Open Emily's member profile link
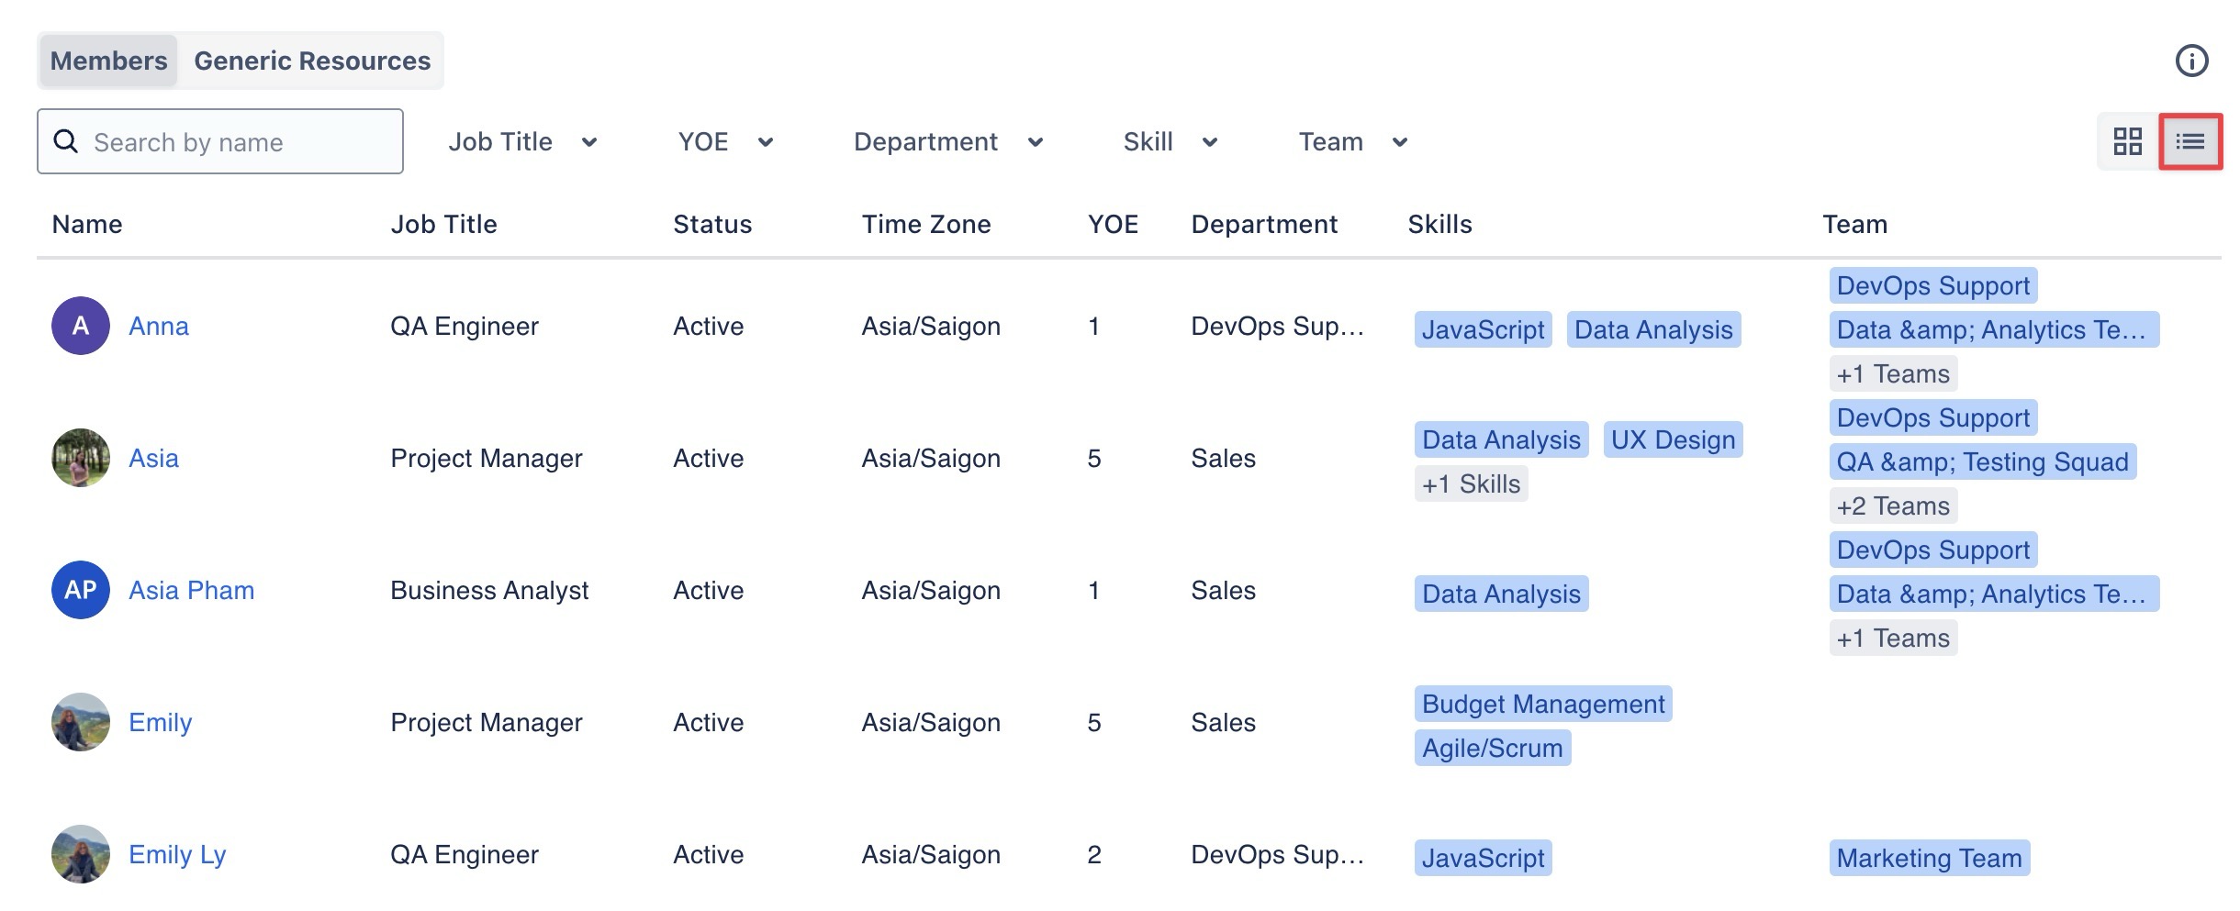 [x=161, y=723]
